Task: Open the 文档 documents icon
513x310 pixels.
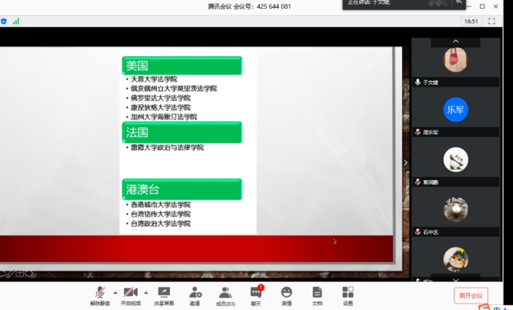Action: (317, 296)
